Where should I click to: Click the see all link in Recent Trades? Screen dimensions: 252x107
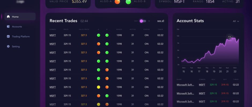[x=161, y=21]
